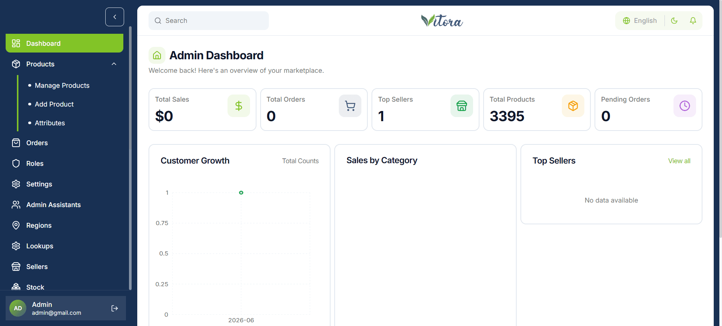The width and height of the screenshot is (722, 326).
Task: Log out using the exit icon
Action: pyautogui.click(x=115, y=308)
